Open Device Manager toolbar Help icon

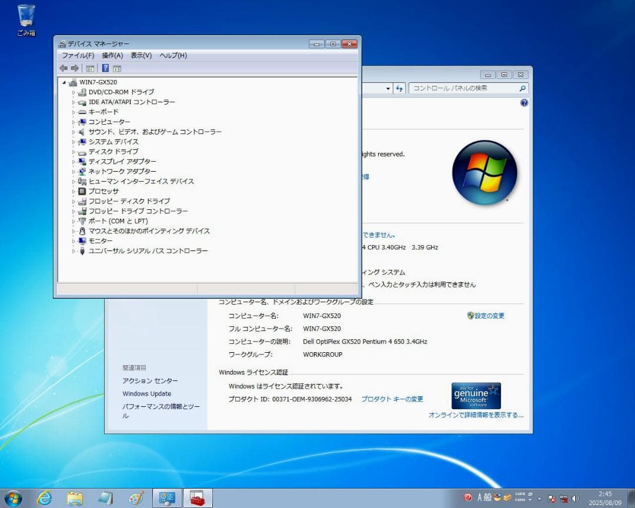pos(105,68)
